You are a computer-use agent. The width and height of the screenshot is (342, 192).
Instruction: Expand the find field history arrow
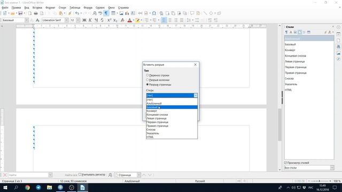pyautogui.click(x=50, y=175)
